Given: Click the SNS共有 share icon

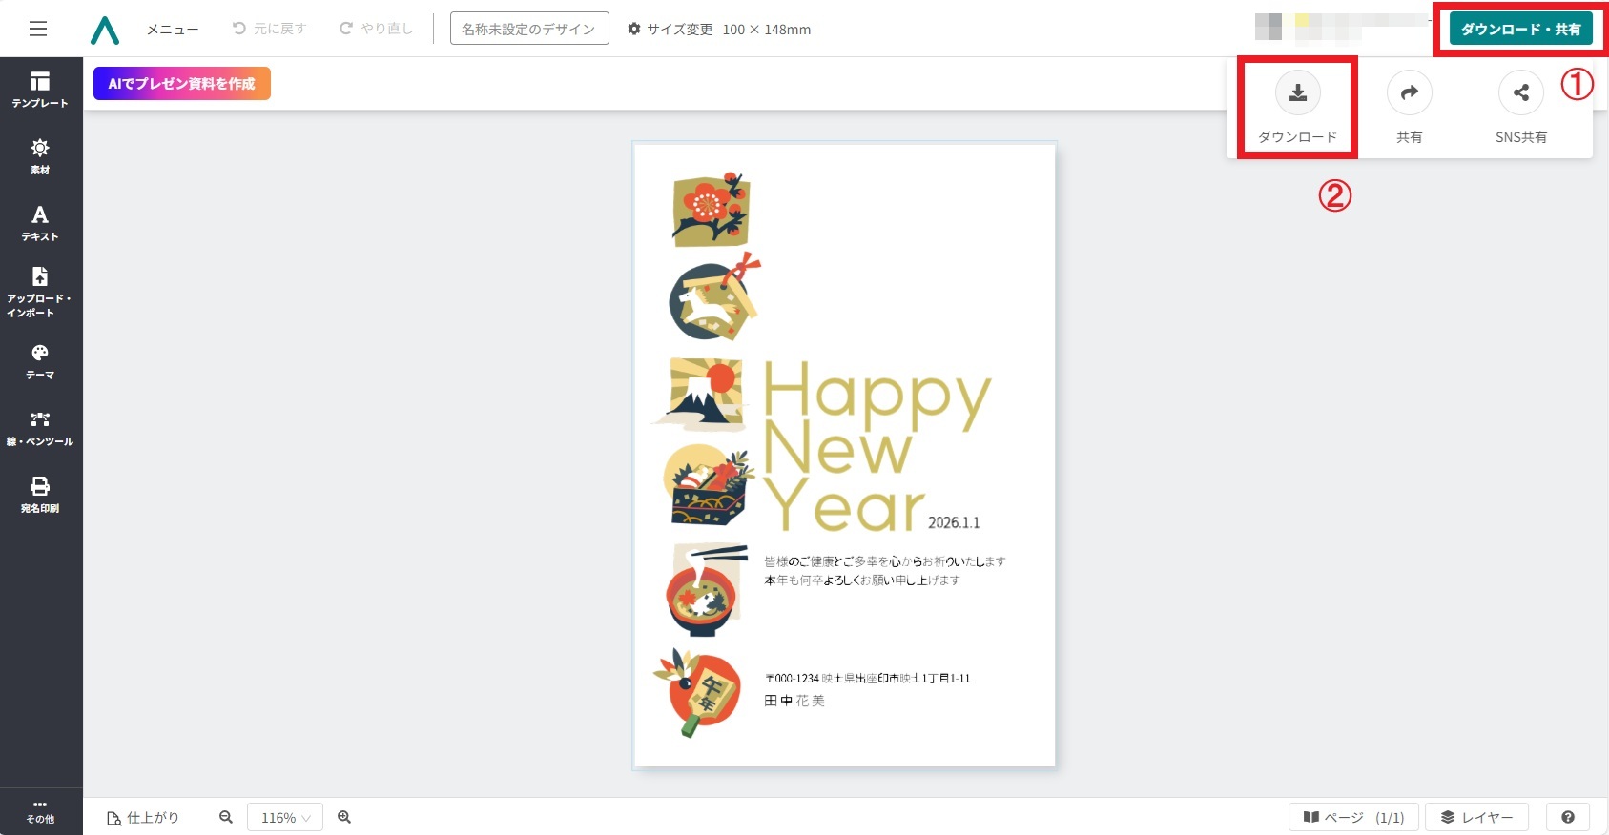Looking at the screenshot, I should pos(1521,92).
